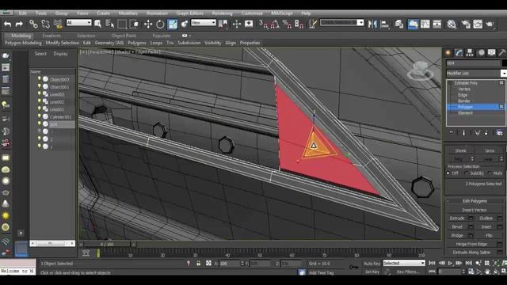
Task: Open the key mode Selected dropdown
Action: point(404,264)
